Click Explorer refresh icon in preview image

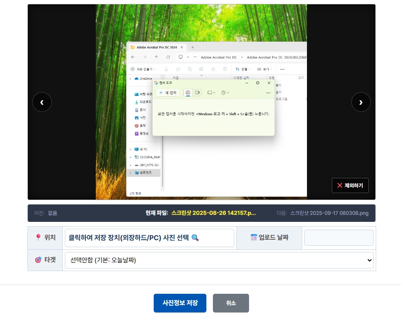(x=168, y=57)
